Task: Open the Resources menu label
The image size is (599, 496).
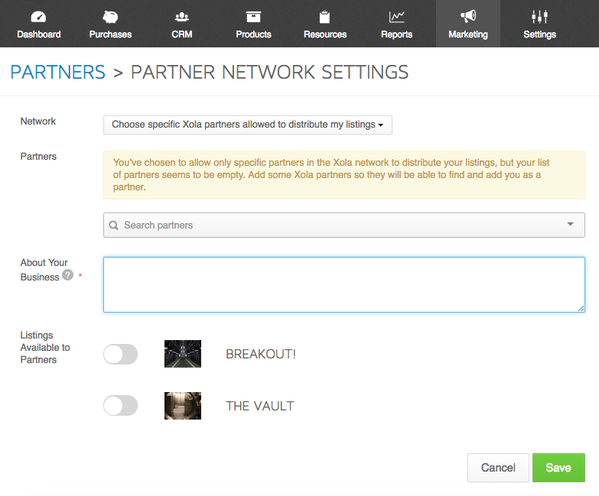Action: (325, 34)
